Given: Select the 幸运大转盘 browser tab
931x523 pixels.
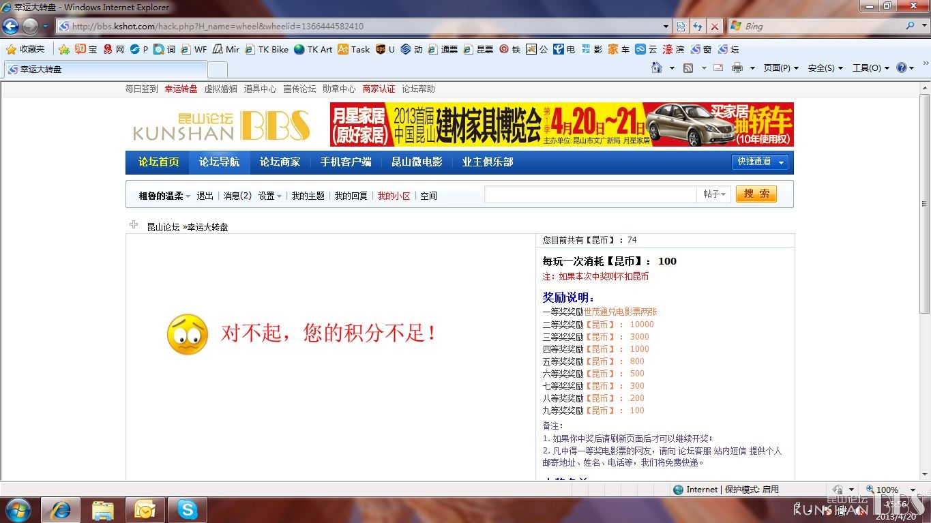Looking at the screenshot, I should [x=106, y=70].
